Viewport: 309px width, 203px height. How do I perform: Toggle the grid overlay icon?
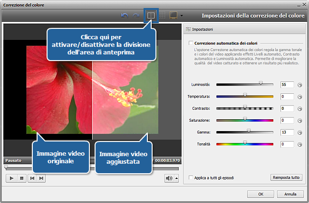162,16
